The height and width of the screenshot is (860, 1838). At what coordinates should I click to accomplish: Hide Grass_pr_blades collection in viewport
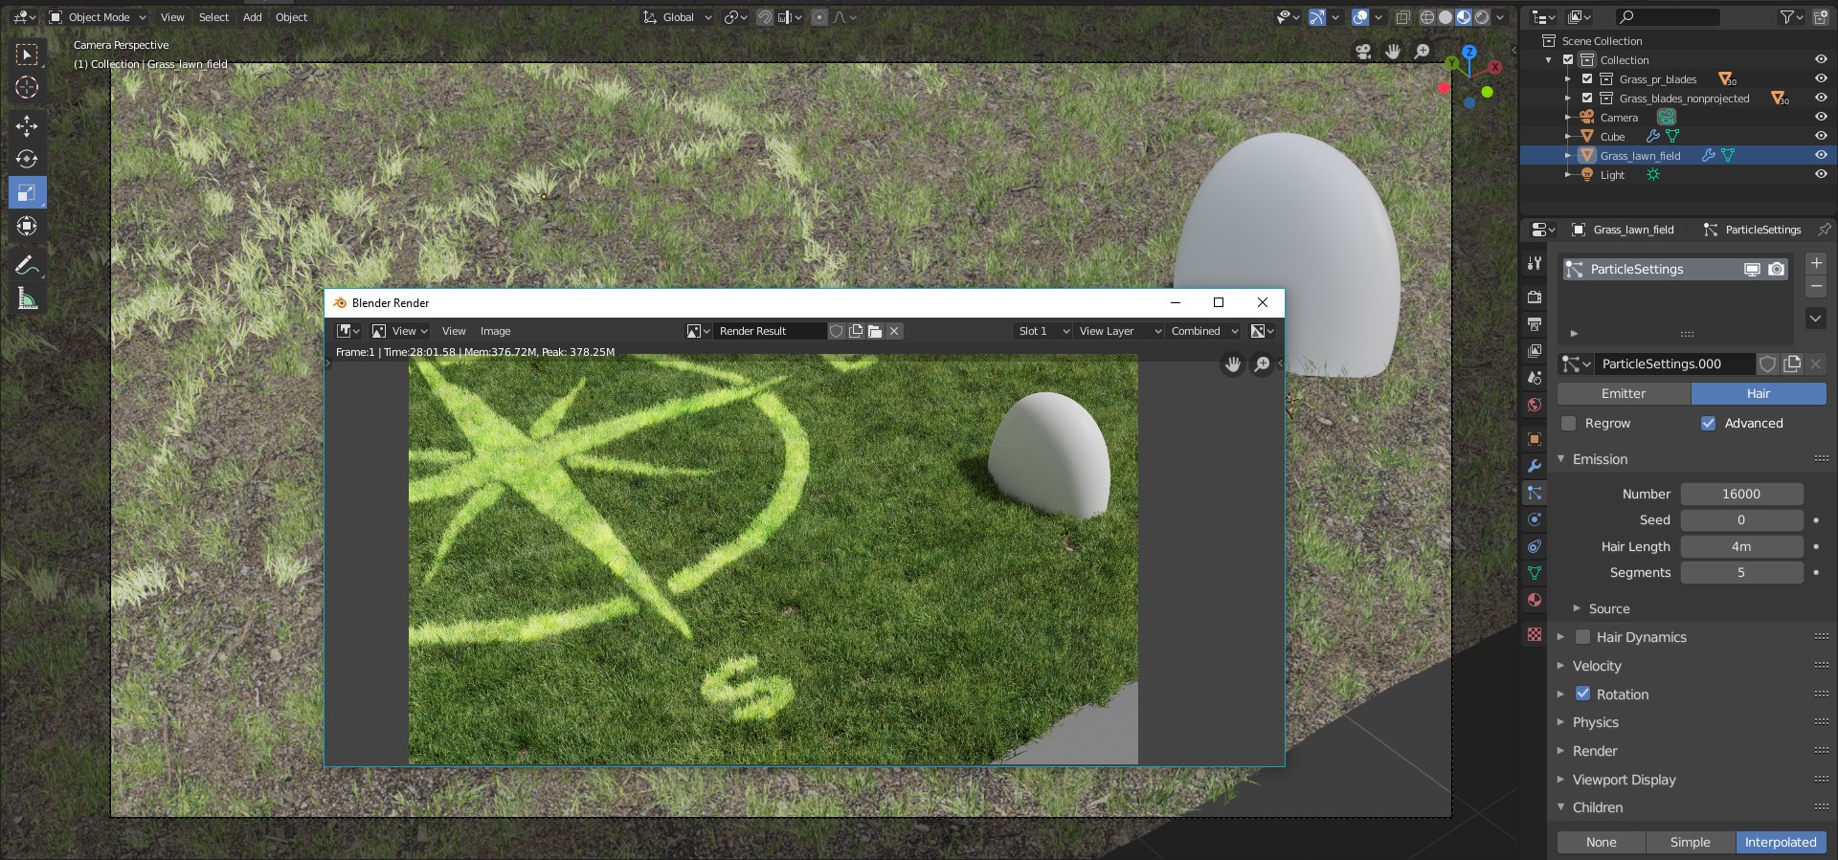pos(1821,78)
